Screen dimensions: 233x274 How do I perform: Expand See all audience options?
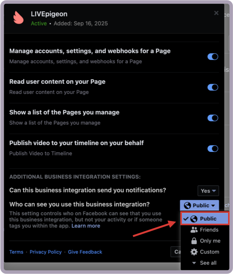[205, 263]
